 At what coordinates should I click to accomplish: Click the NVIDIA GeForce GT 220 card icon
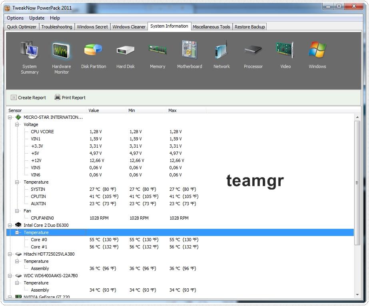pos(18,296)
